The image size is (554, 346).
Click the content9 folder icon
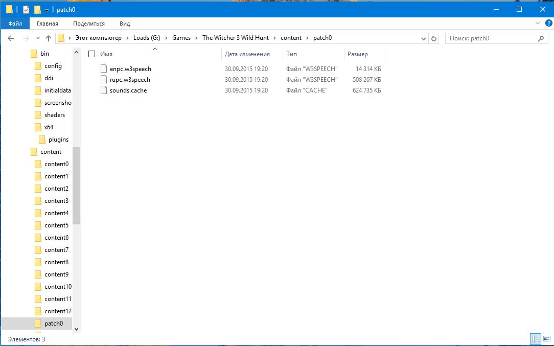pyautogui.click(x=38, y=274)
